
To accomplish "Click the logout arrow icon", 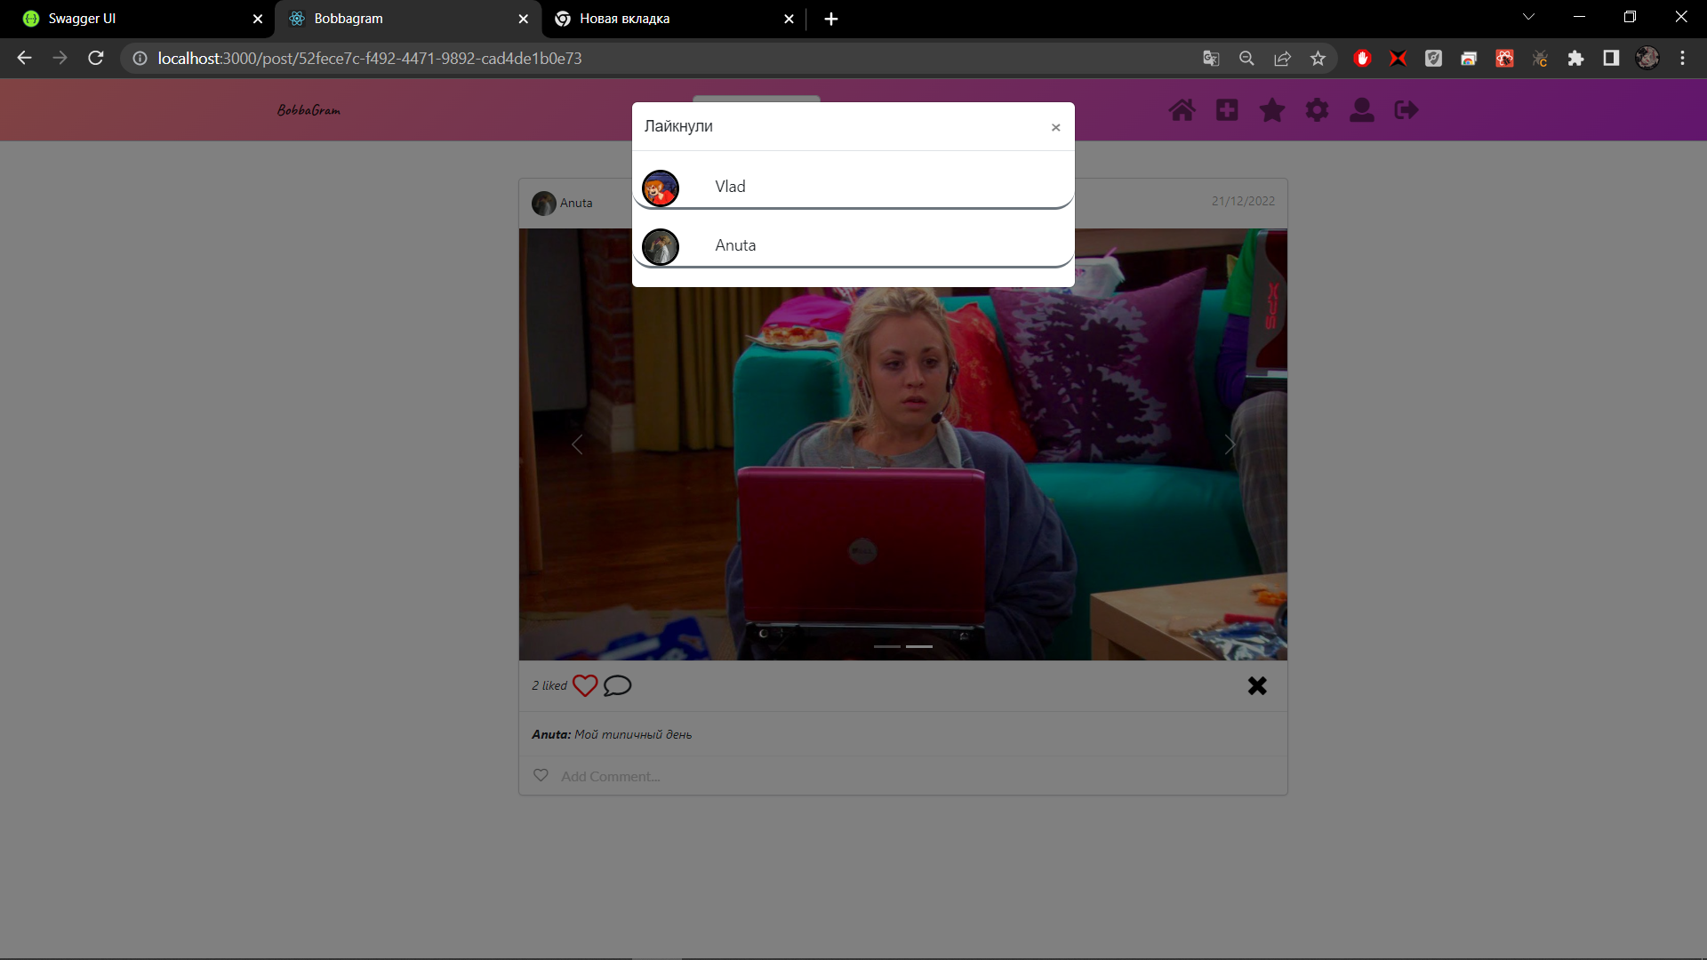I will [1406, 110].
